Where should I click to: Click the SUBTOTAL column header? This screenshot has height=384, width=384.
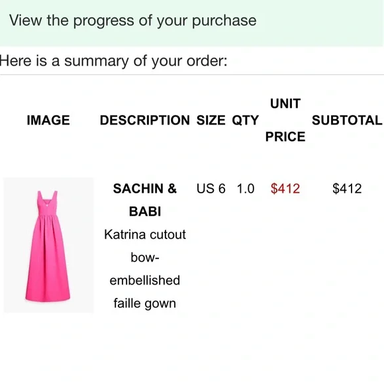[347, 120]
